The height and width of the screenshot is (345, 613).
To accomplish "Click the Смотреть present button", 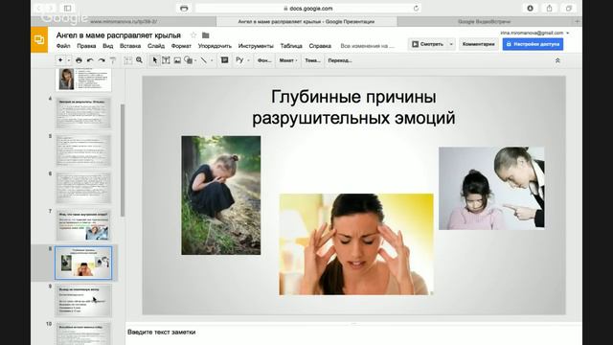I will point(428,44).
